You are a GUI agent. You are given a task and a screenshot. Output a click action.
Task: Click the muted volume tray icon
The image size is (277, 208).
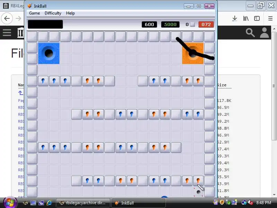[x=250, y=202]
